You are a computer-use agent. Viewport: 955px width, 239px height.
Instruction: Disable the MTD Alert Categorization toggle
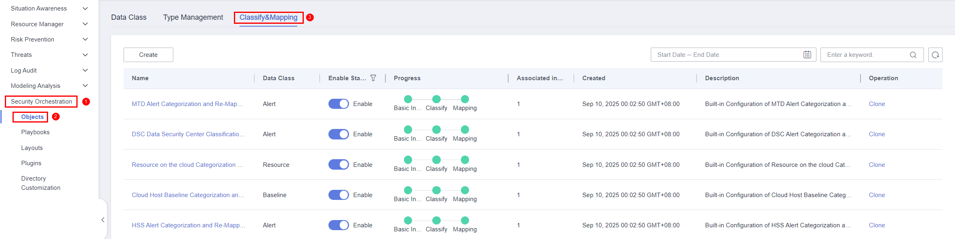339,104
